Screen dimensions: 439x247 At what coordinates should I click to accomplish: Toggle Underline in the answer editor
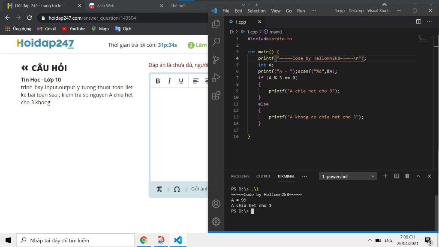181,81
